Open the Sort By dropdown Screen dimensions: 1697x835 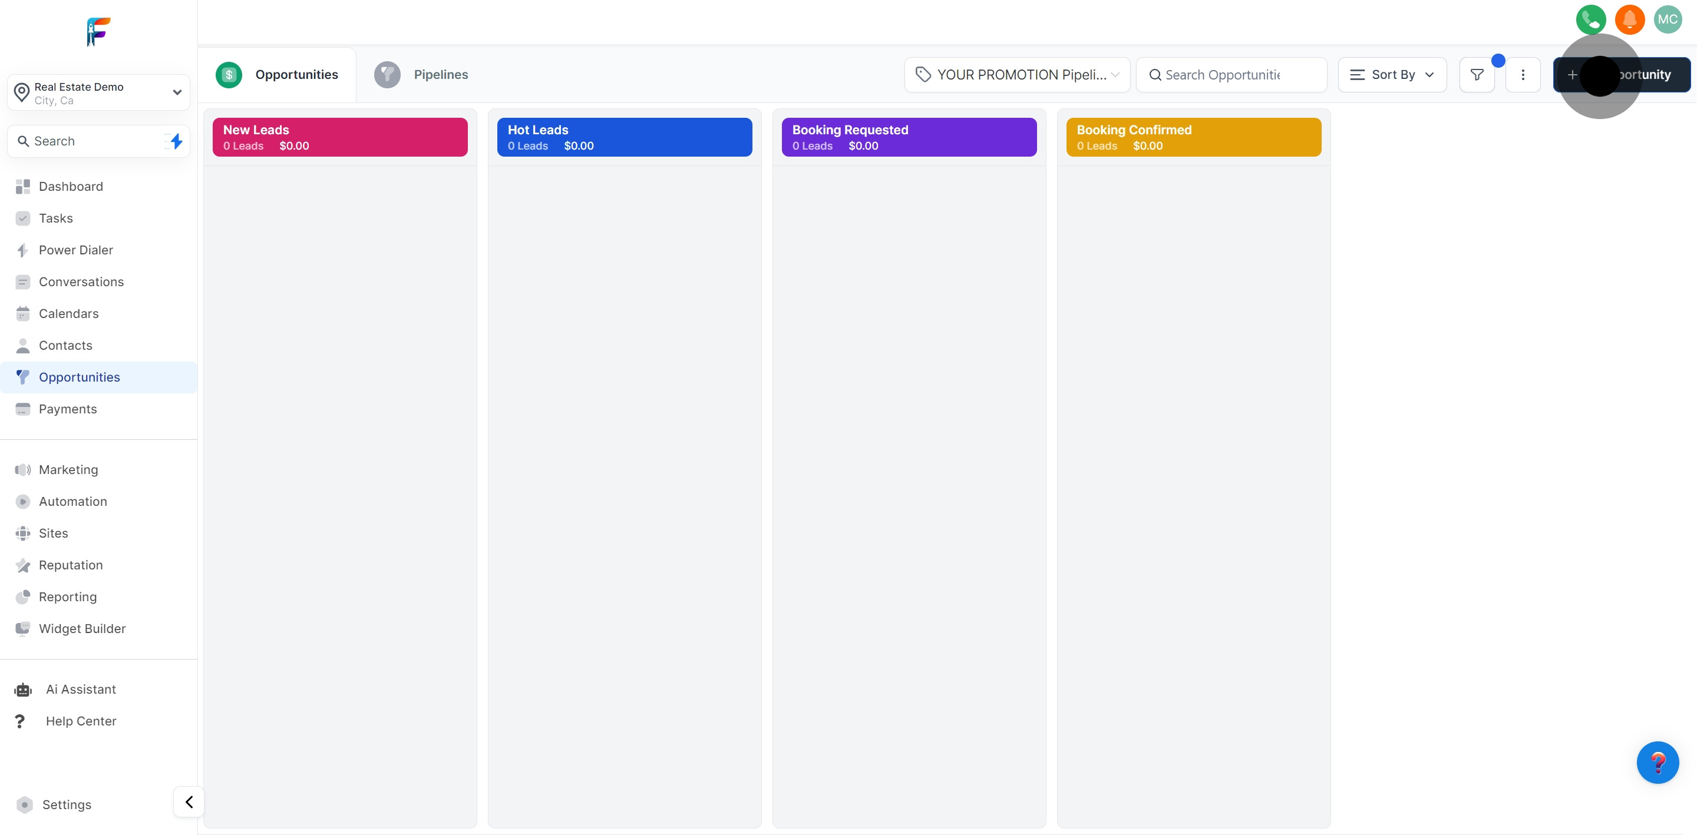[x=1392, y=75]
